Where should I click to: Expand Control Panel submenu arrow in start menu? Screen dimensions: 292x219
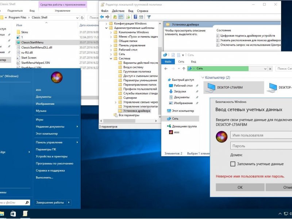pos(77,142)
